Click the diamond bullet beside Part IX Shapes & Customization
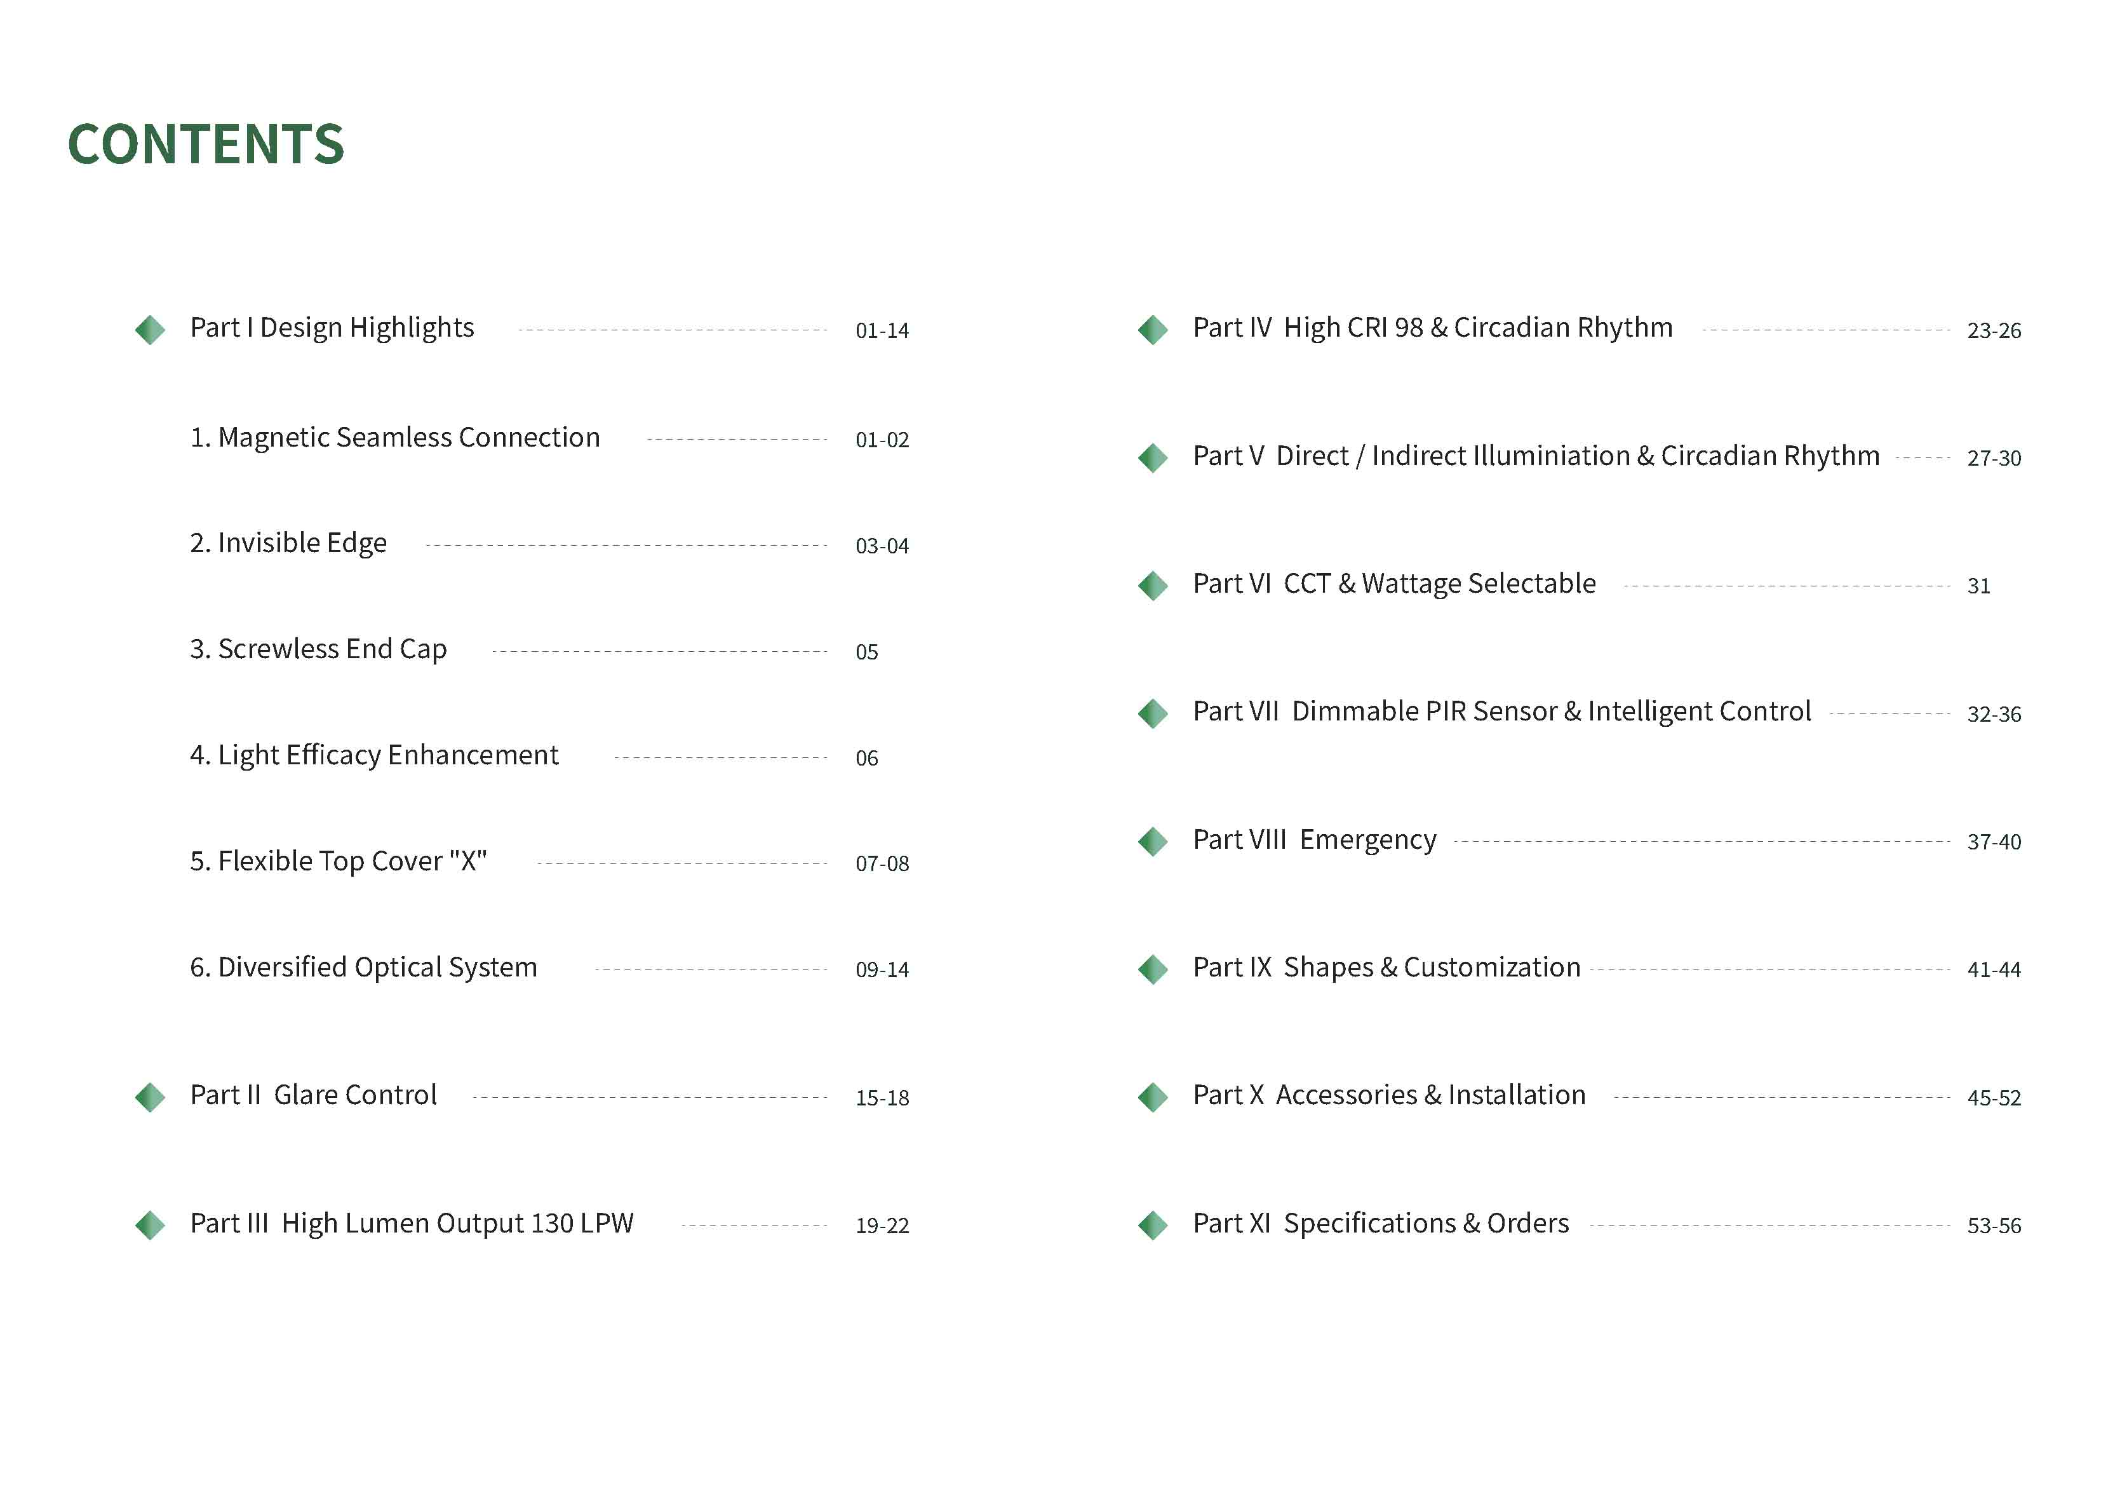Image resolution: width=2101 pixels, height=1486 pixels. 1153,969
